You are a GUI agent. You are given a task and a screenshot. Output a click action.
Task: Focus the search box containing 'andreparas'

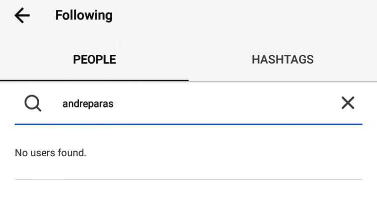tap(191, 103)
